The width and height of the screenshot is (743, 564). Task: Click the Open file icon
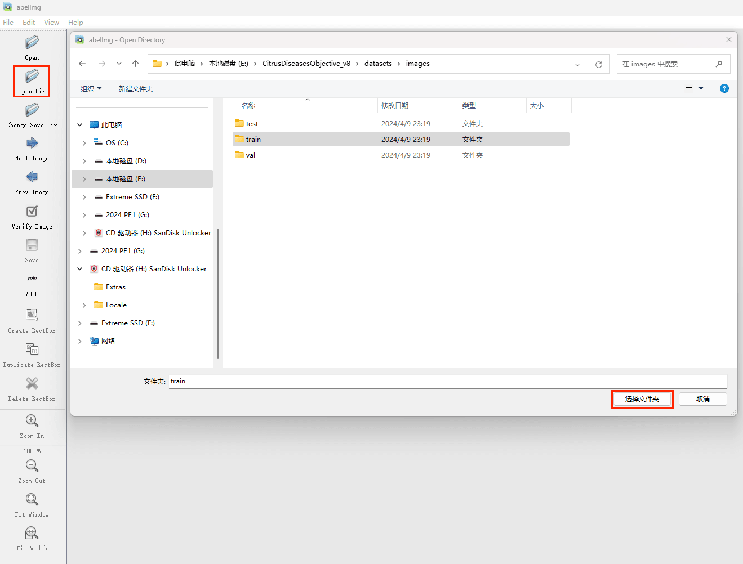(x=32, y=43)
